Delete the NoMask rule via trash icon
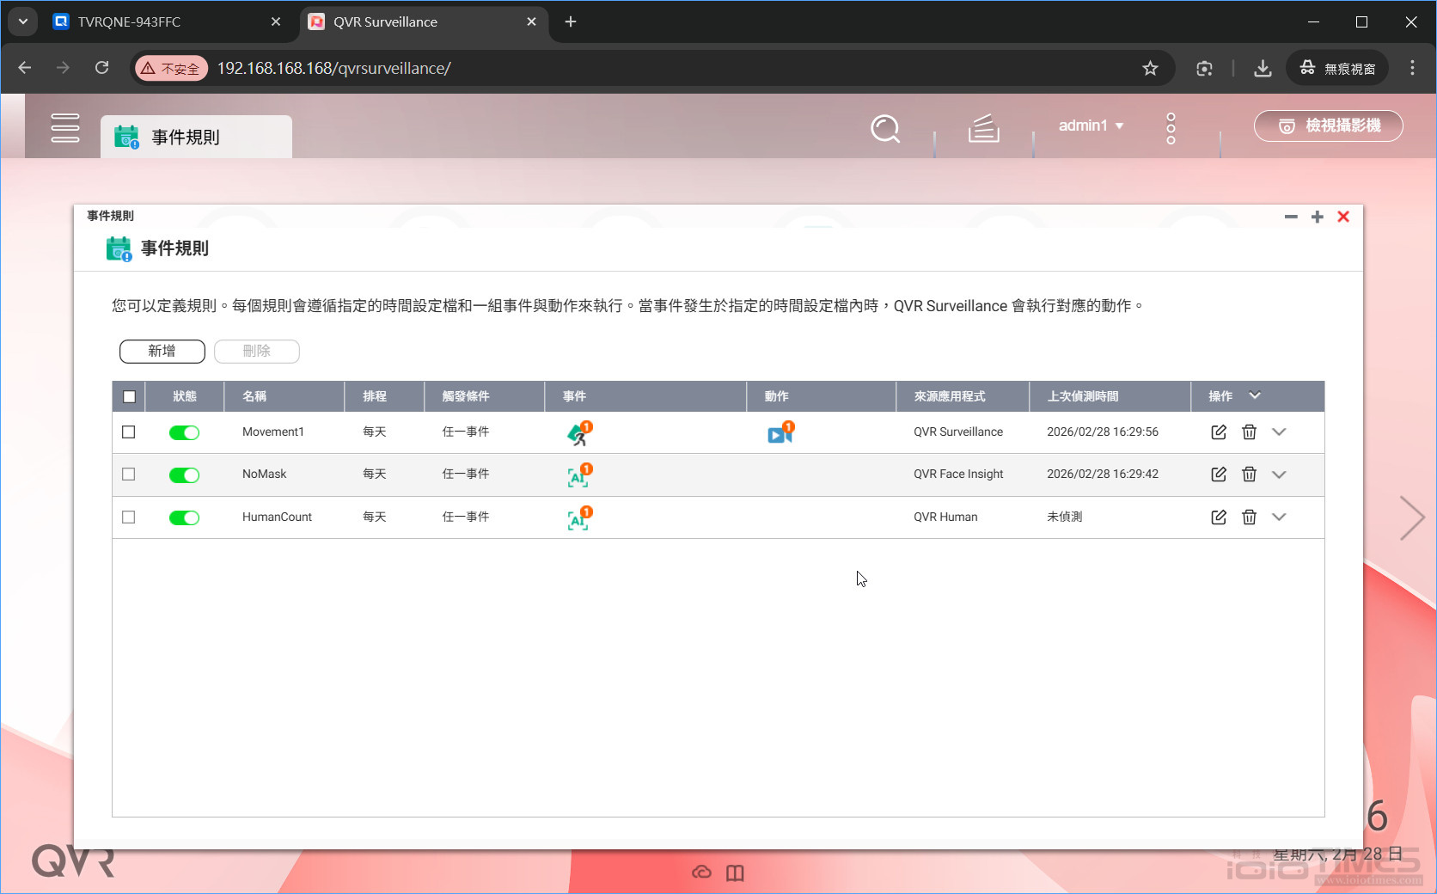 (x=1249, y=474)
